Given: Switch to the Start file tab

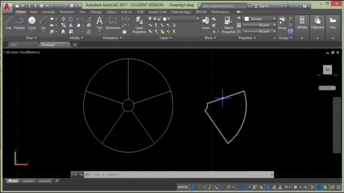Looking at the screenshot, I should pos(13,44).
